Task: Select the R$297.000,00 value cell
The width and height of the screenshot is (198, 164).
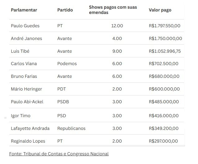Action: [163, 141]
